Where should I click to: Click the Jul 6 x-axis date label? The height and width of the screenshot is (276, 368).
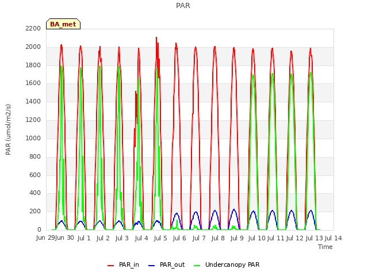179,238
